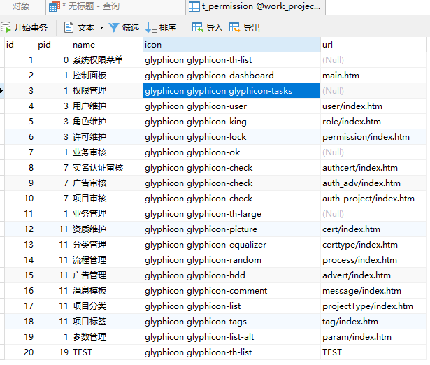Click the 排序 sort icon
This screenshot has height=365, width=430.
[151, 28]
